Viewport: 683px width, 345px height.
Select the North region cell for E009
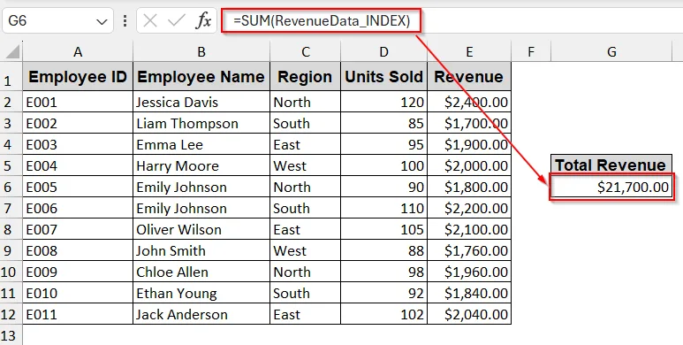306,272
